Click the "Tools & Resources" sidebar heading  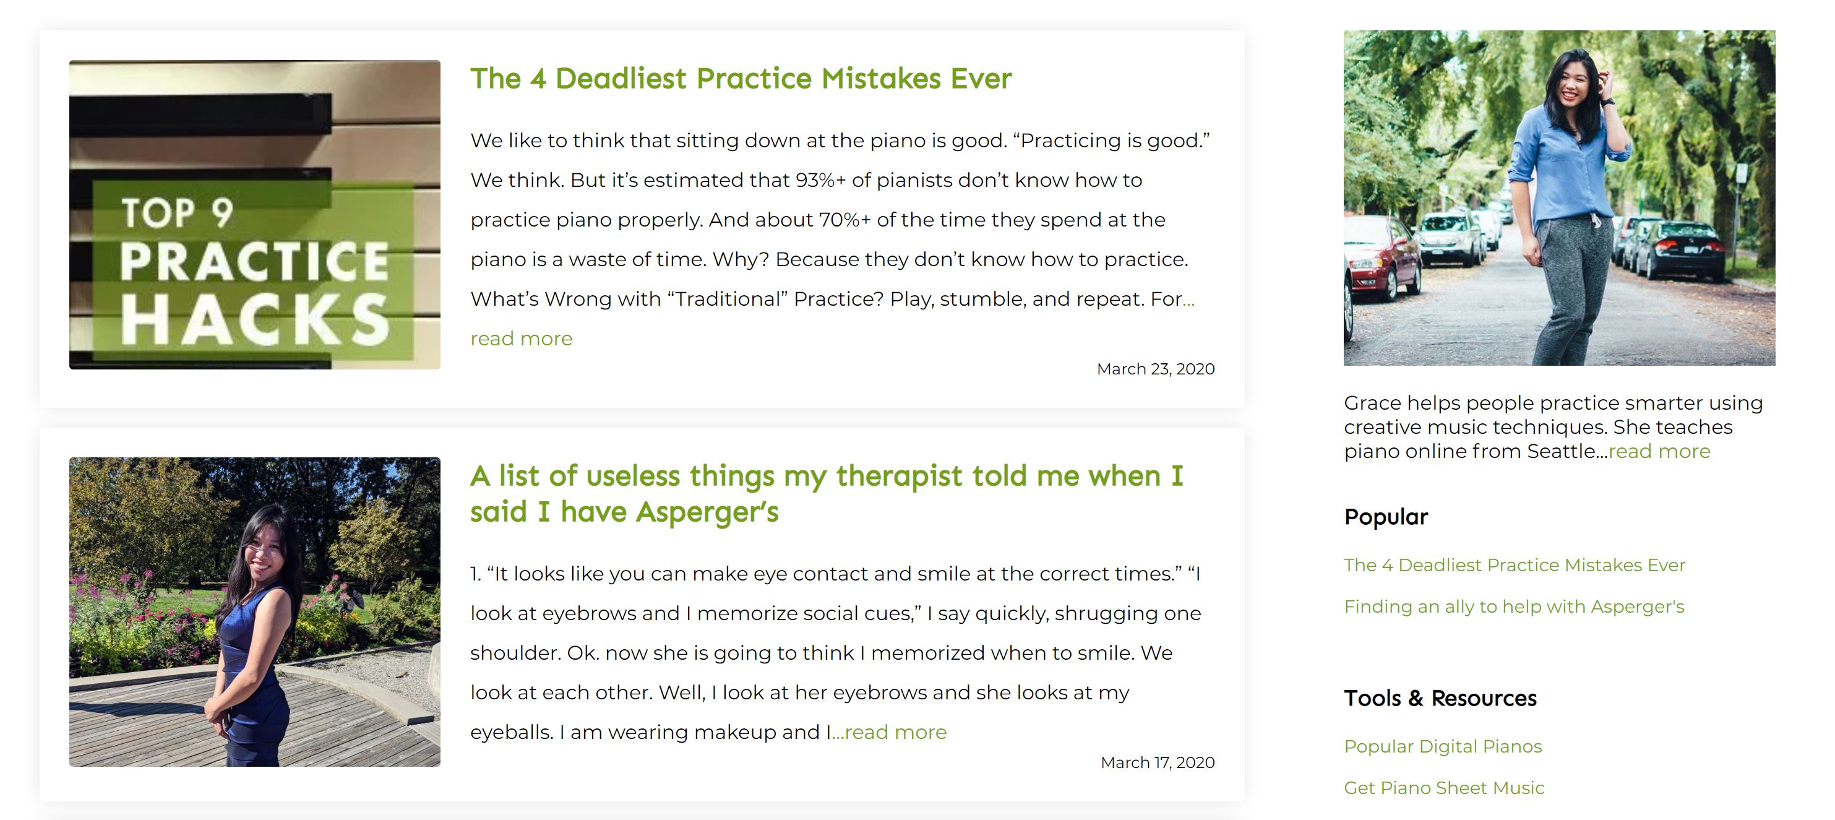1440,698
